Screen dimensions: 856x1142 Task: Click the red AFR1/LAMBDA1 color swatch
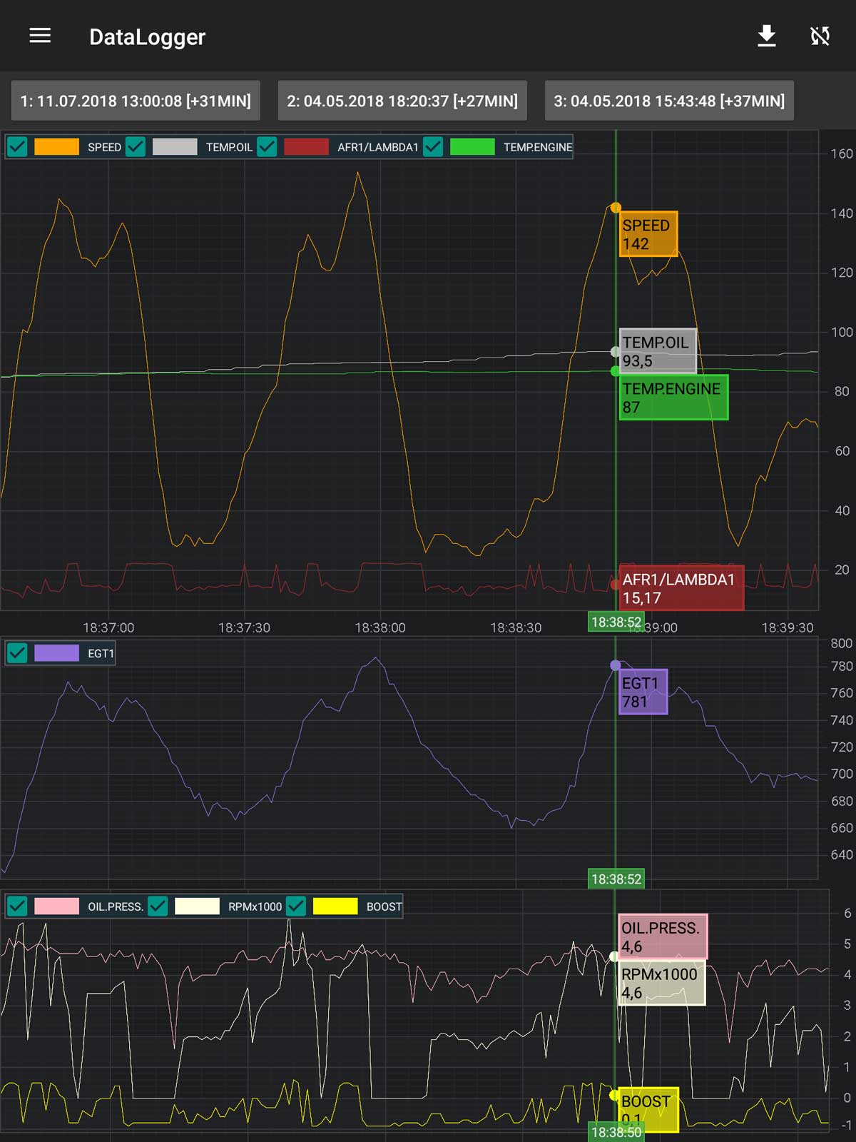pos(306,147)
